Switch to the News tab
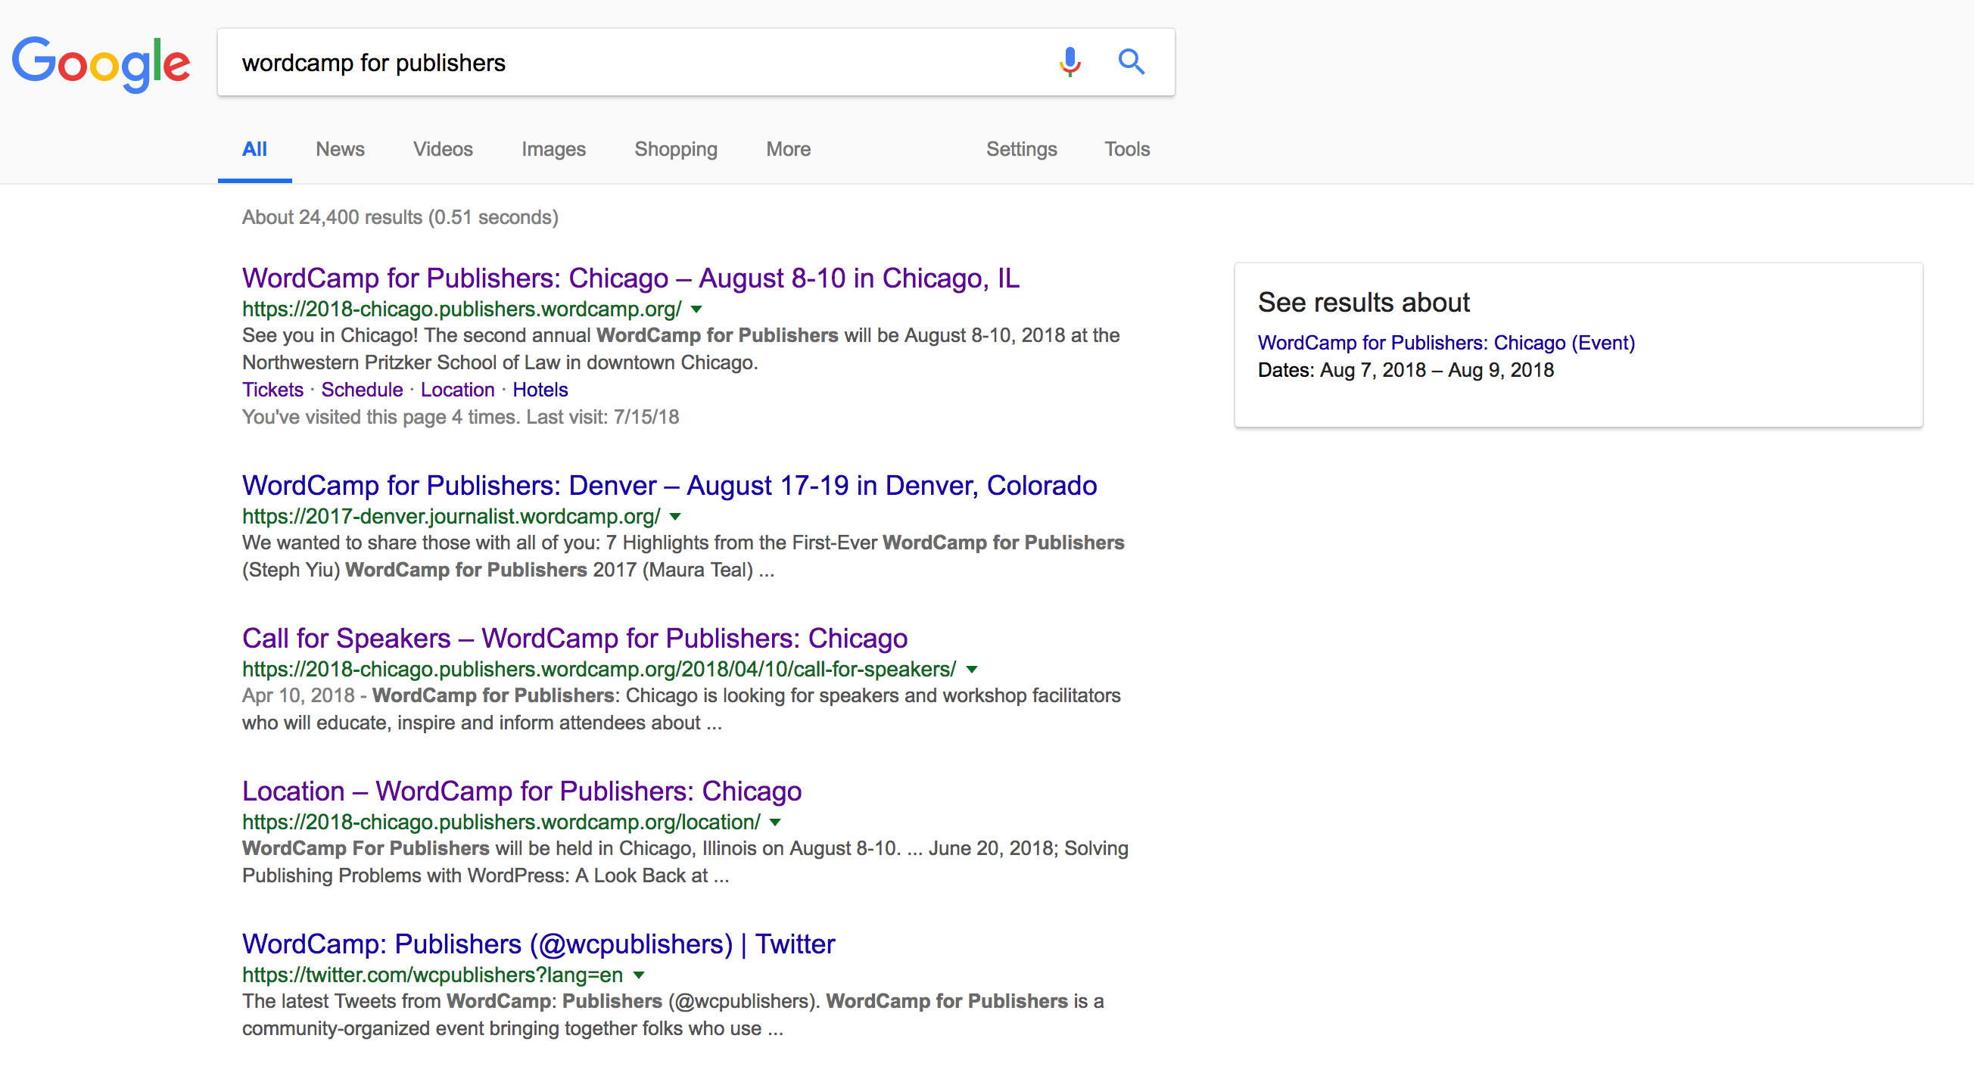The height and width of the screenshot is (1079, 1974). pyautogui.click(x=341, y=148)
